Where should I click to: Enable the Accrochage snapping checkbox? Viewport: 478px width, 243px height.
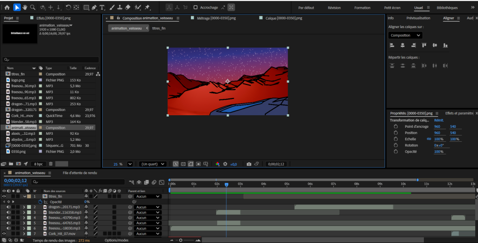coord(196,7)
